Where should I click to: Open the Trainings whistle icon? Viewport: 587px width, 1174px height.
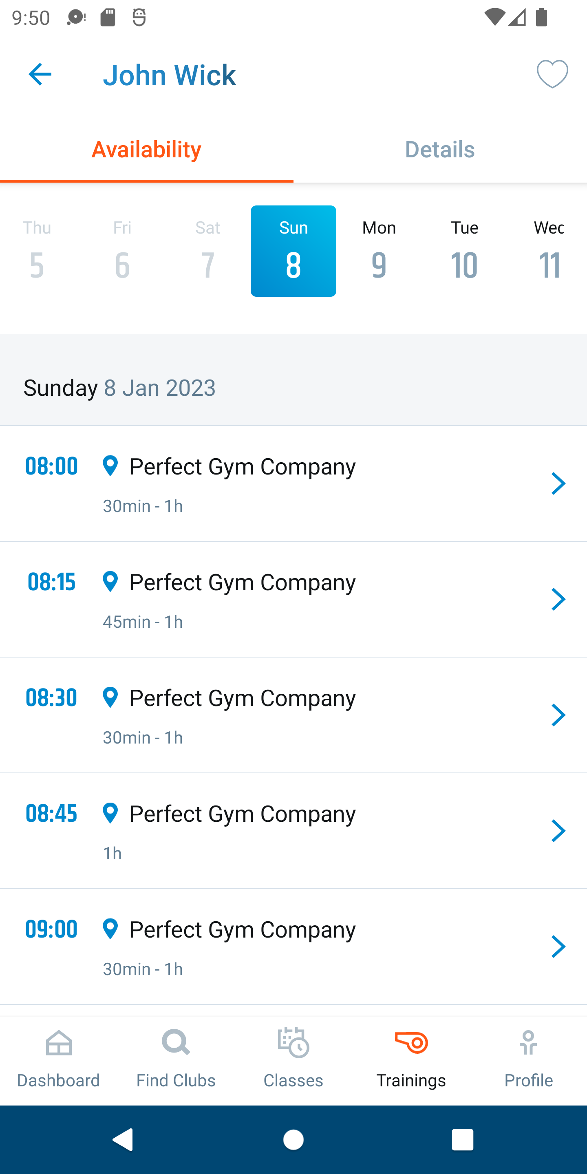pyautogui.click(x=411, y=1043)
